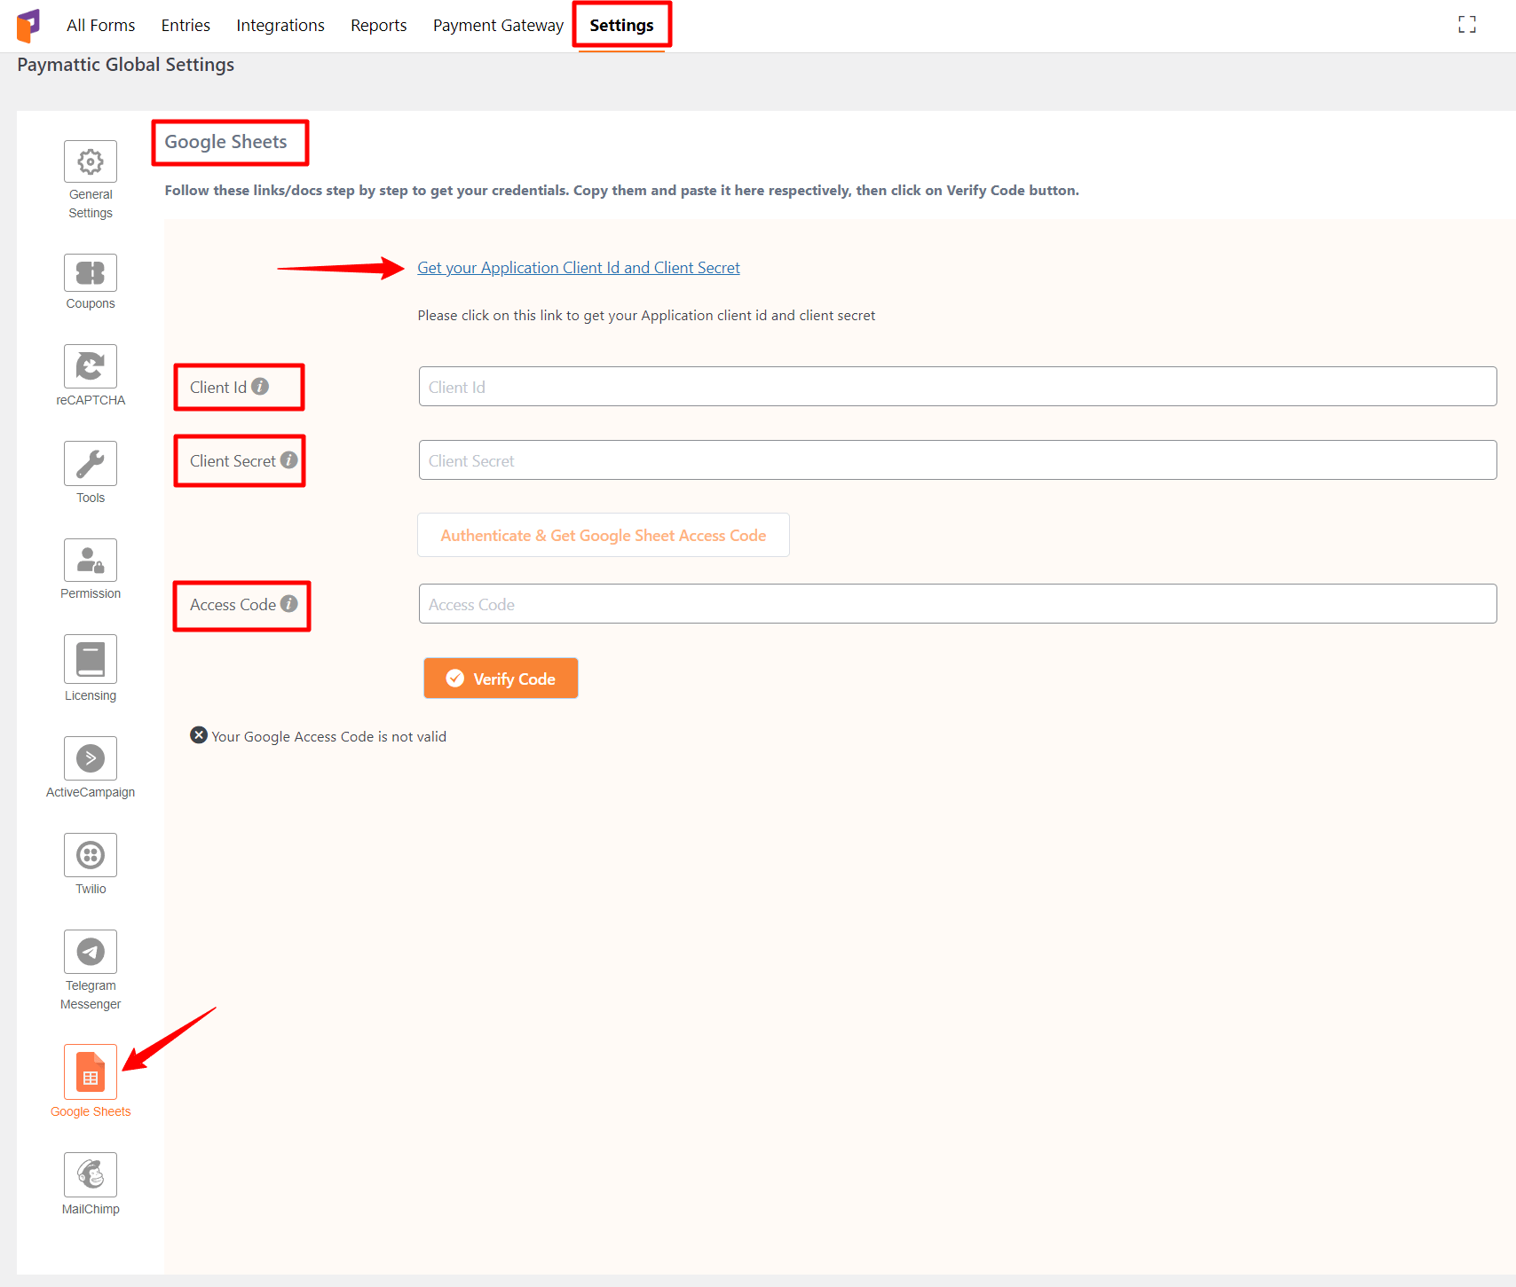This screenshot has height=1287, width=1516.
Task: Open the Permission settings icon
Action: [91, 560]
